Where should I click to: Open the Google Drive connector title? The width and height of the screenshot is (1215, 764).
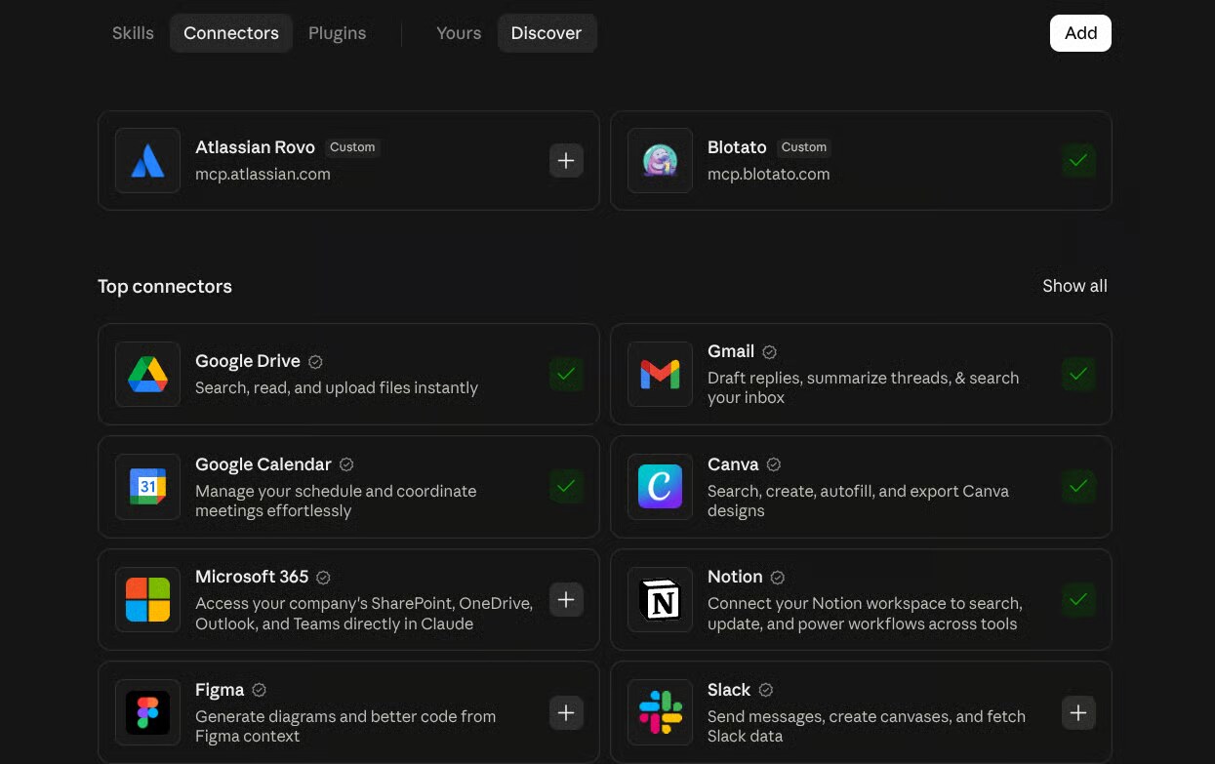[x=248, y=361]
